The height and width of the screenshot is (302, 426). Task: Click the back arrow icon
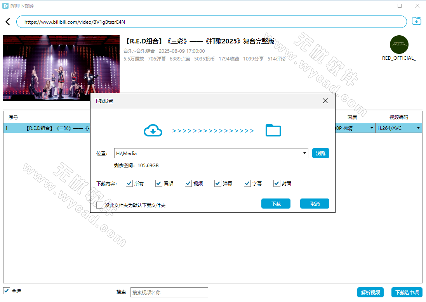[x=8, y=22]
